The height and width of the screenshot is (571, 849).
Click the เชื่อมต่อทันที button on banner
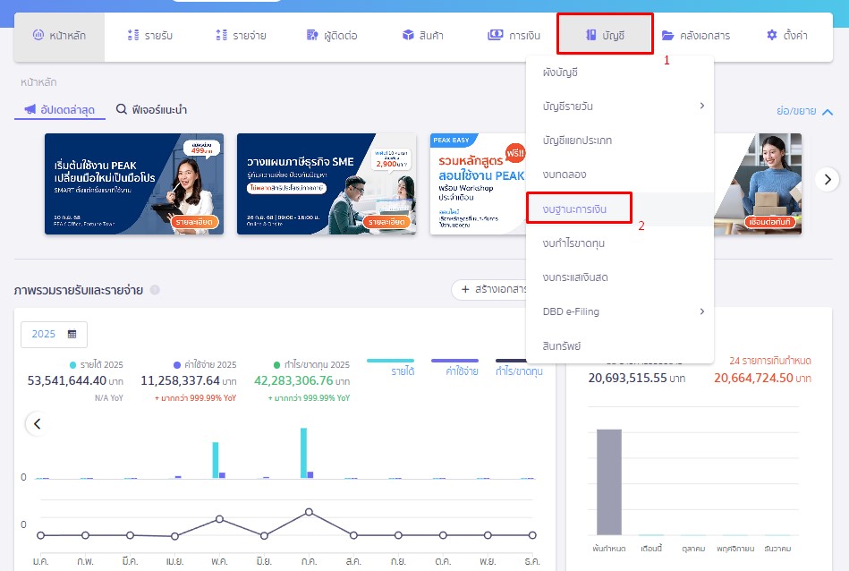pyautogui.click(x=770, y=222)
